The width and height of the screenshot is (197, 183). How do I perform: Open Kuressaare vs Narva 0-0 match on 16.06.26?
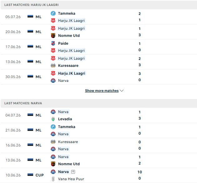(98, 145)
